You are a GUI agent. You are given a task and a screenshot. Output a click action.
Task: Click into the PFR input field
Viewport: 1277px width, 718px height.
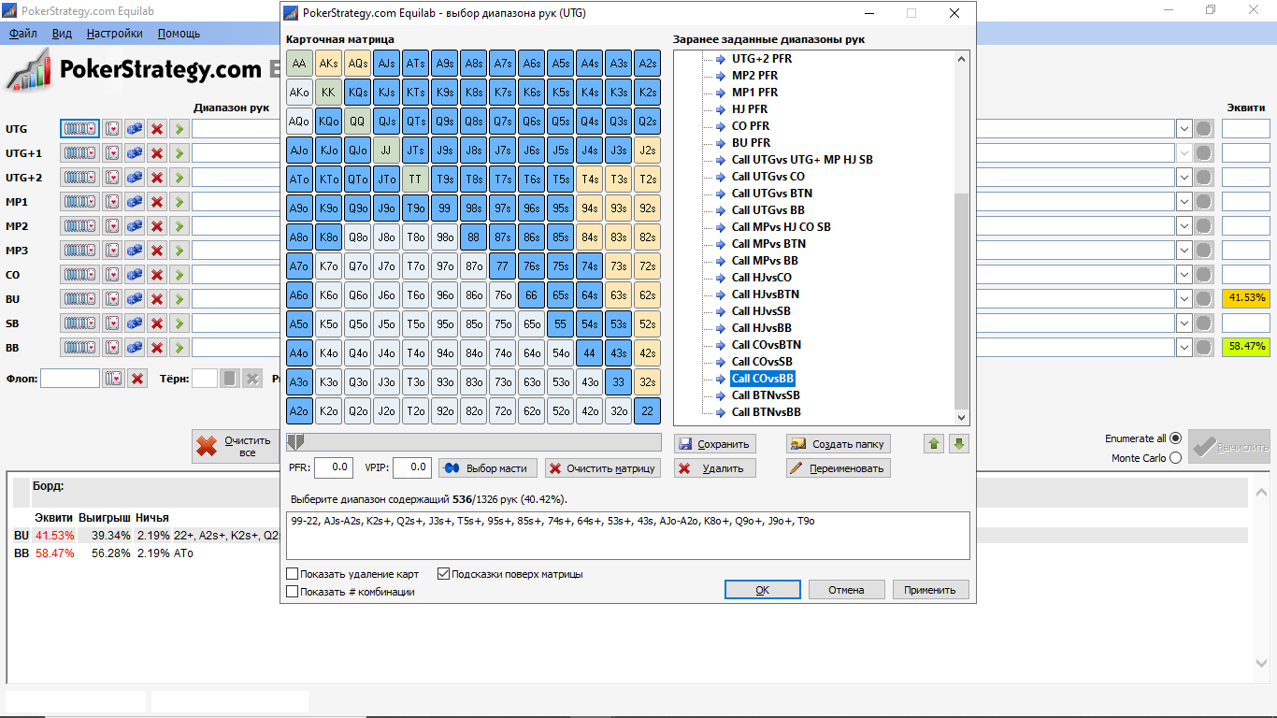pyautogui.click(x=333, y=467)
